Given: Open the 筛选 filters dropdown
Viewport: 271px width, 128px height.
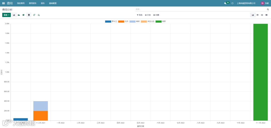Looking at the screenshot, I should [x=140, y=15].
